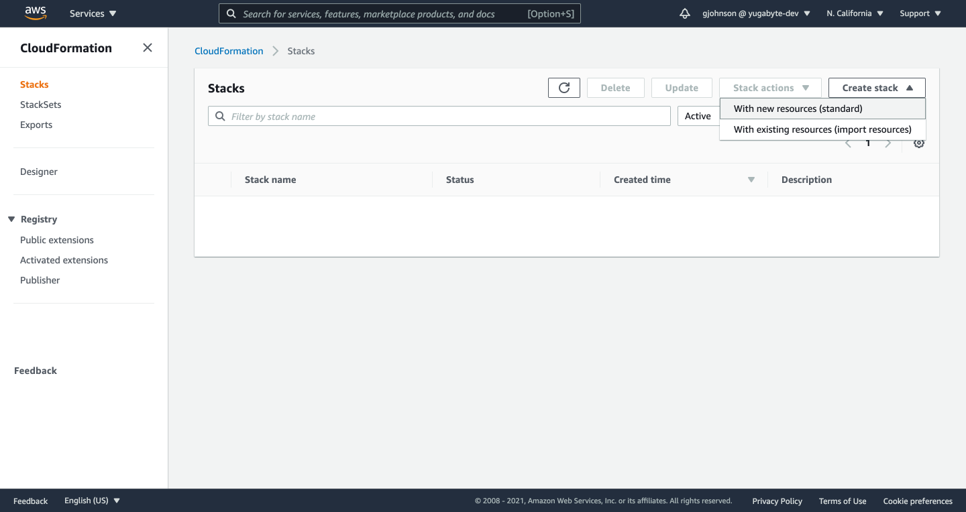
Task: Close the CloudFormation navigation panel
Action: 147,48
